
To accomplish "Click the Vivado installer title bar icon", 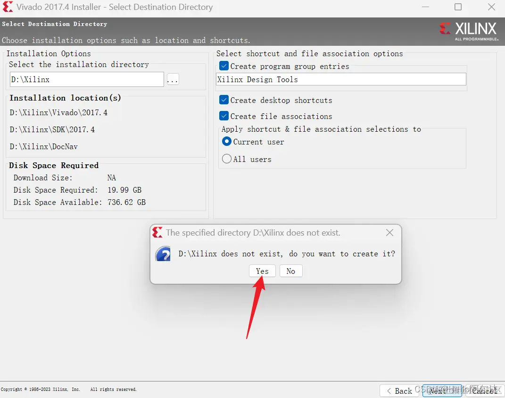I will point(8,7).
